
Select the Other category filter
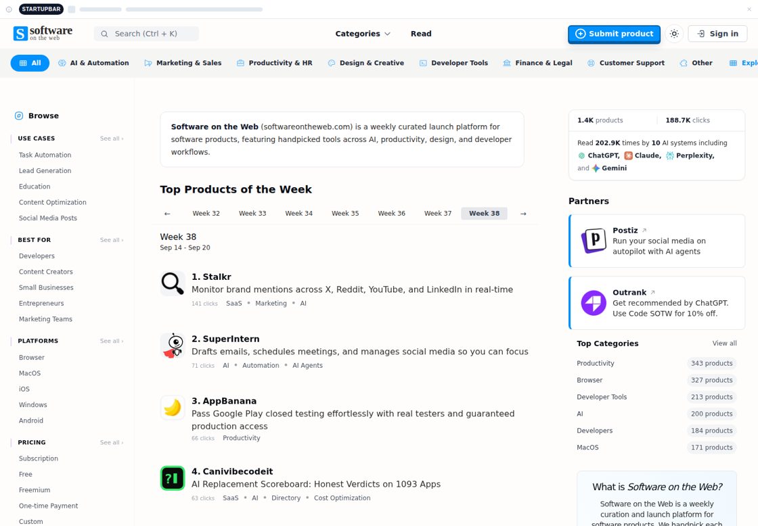coord(696,63)
